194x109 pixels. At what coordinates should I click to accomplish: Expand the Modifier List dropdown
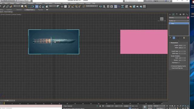[x=179, y=21]
